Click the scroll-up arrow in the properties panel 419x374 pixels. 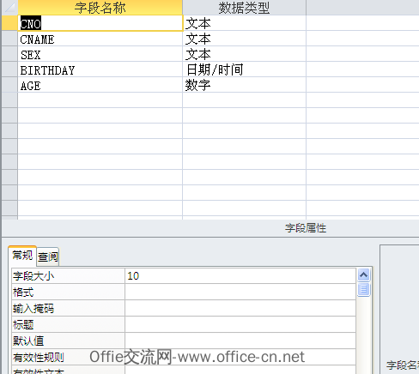pyautogui.click(x=363, y=275)
